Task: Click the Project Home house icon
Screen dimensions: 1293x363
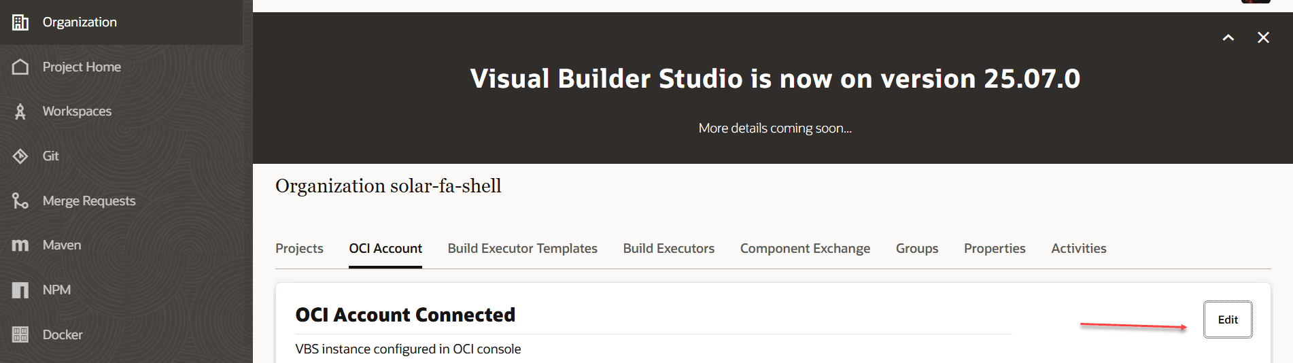Action: (20, 67)
